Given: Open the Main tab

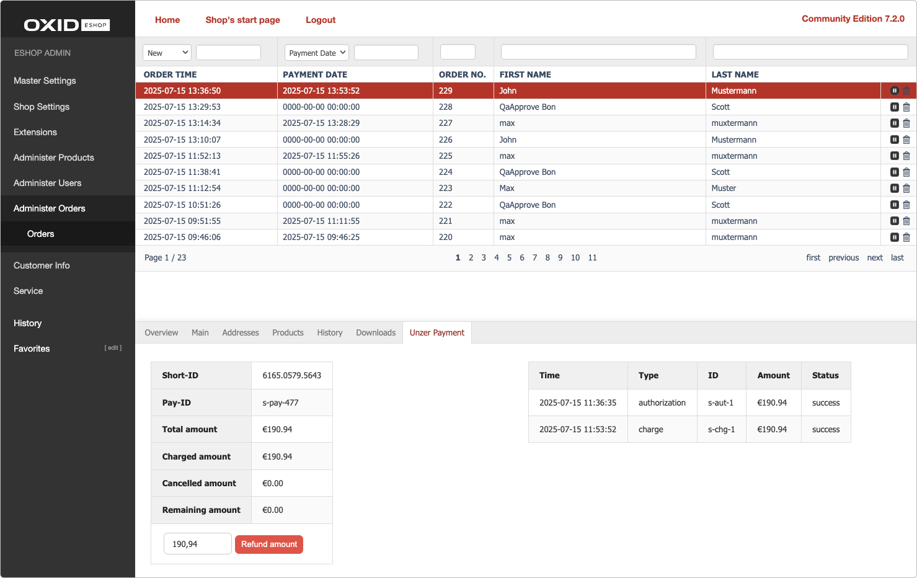Looking at the screenshot, I should pyautogui.click(x=200, y=332).
